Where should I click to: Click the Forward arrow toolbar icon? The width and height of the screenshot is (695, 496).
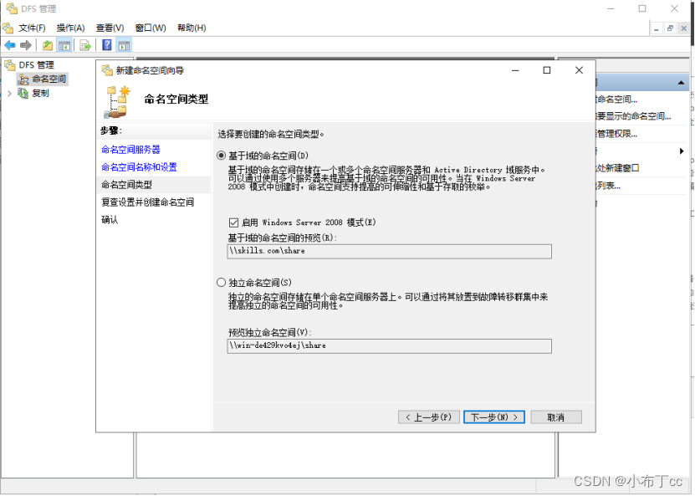(26, 45)
